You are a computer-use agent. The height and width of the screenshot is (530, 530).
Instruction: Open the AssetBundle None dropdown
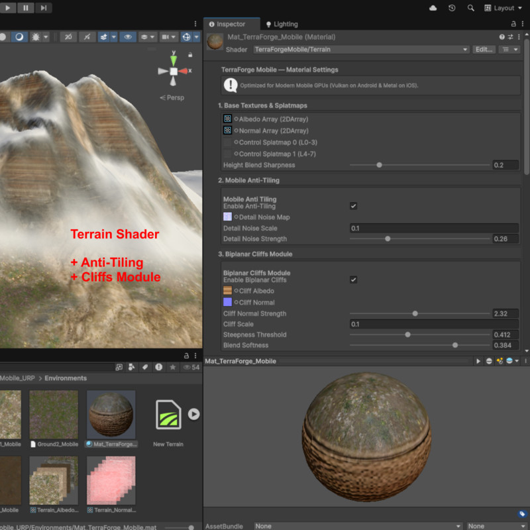point(358,526)
